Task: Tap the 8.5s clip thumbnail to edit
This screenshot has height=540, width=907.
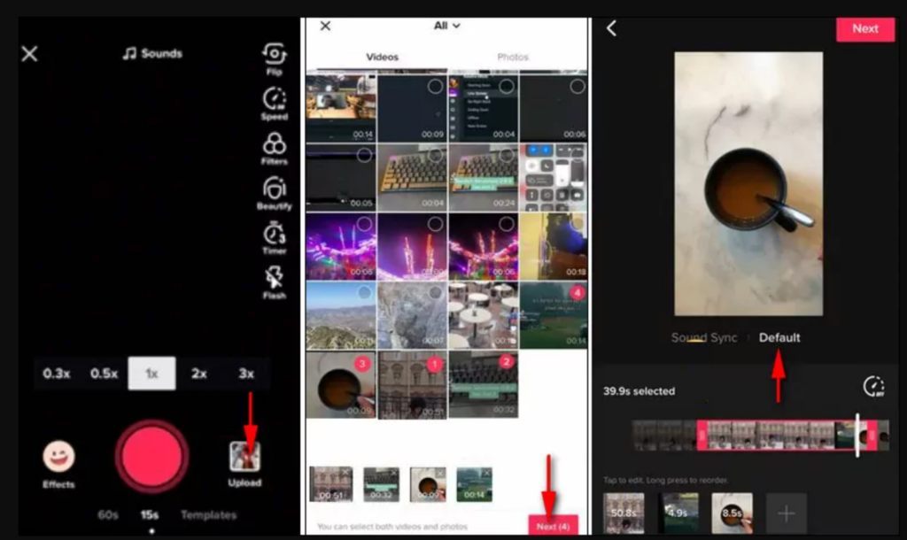Action: (730, 512)
